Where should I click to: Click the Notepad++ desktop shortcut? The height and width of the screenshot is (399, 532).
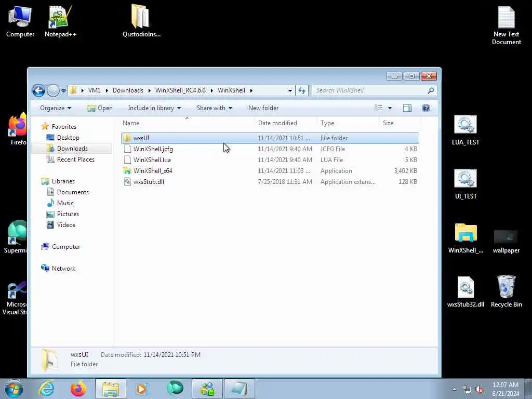tap(60, 21)
